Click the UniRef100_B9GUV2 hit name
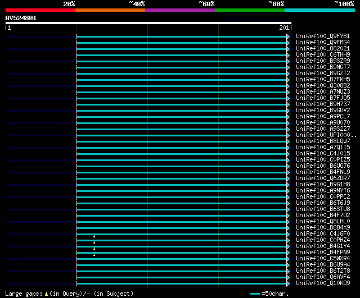360x298 pixels. click(x=323, y=110)
